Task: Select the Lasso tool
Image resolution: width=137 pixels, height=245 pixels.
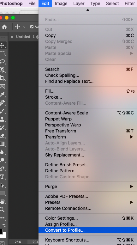Action: (2, 62)
